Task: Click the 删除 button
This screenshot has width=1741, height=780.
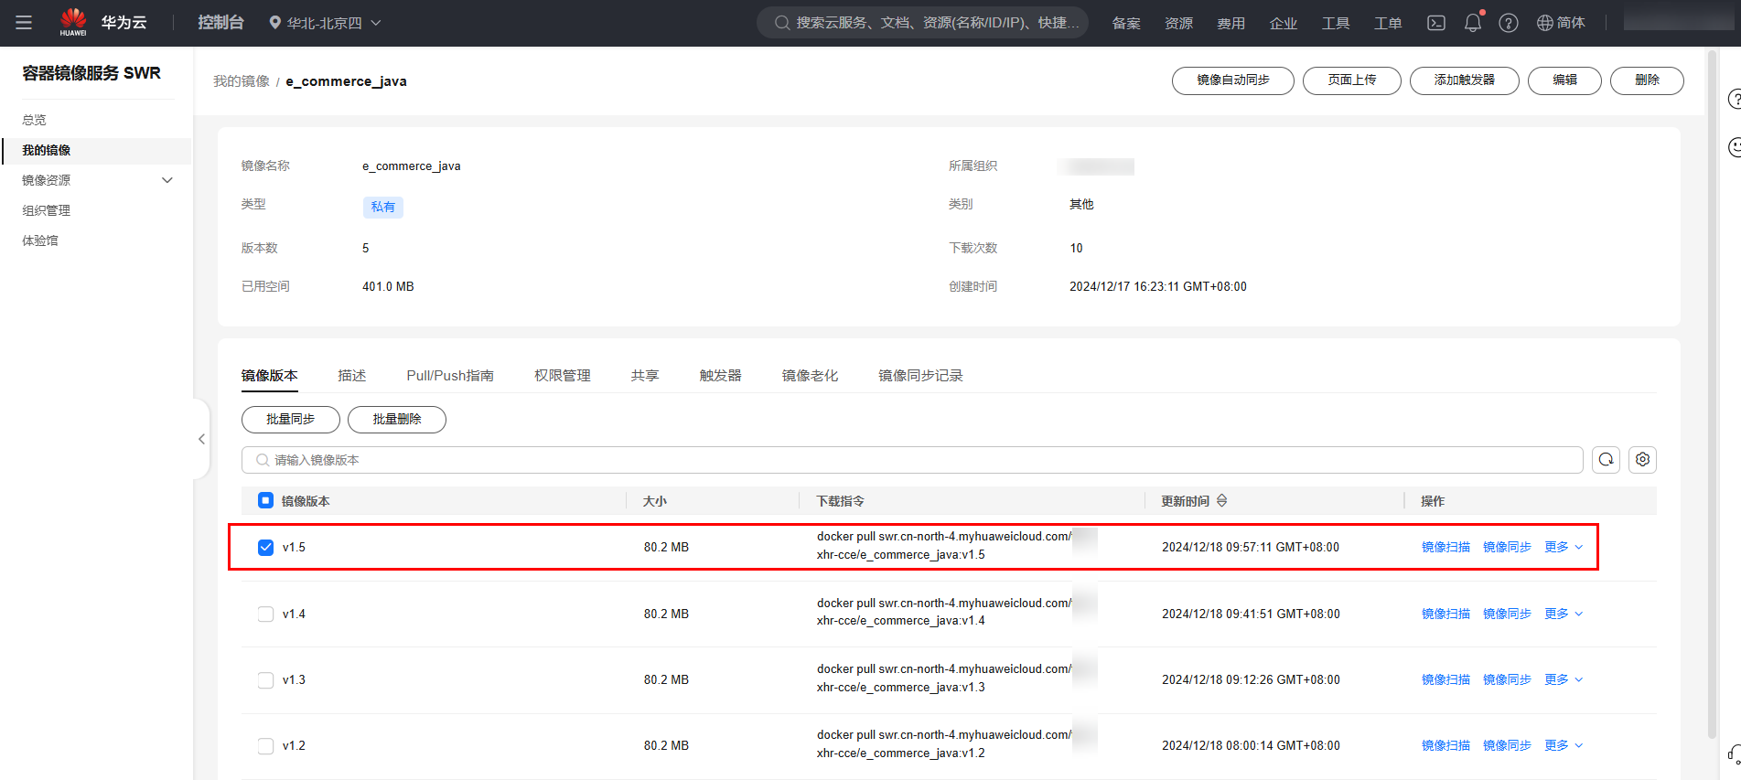Action: [x=1648, y=80]
